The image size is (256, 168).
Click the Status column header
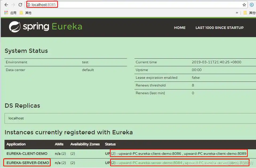point(110,144)
